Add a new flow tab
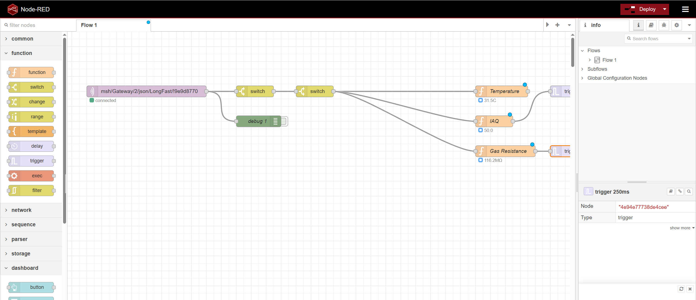Screen dimensions: 696x300 coord(557,25)
